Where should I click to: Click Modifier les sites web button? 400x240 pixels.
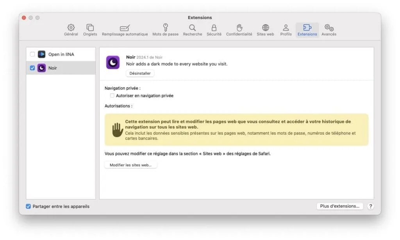click(x=131, y=165)
